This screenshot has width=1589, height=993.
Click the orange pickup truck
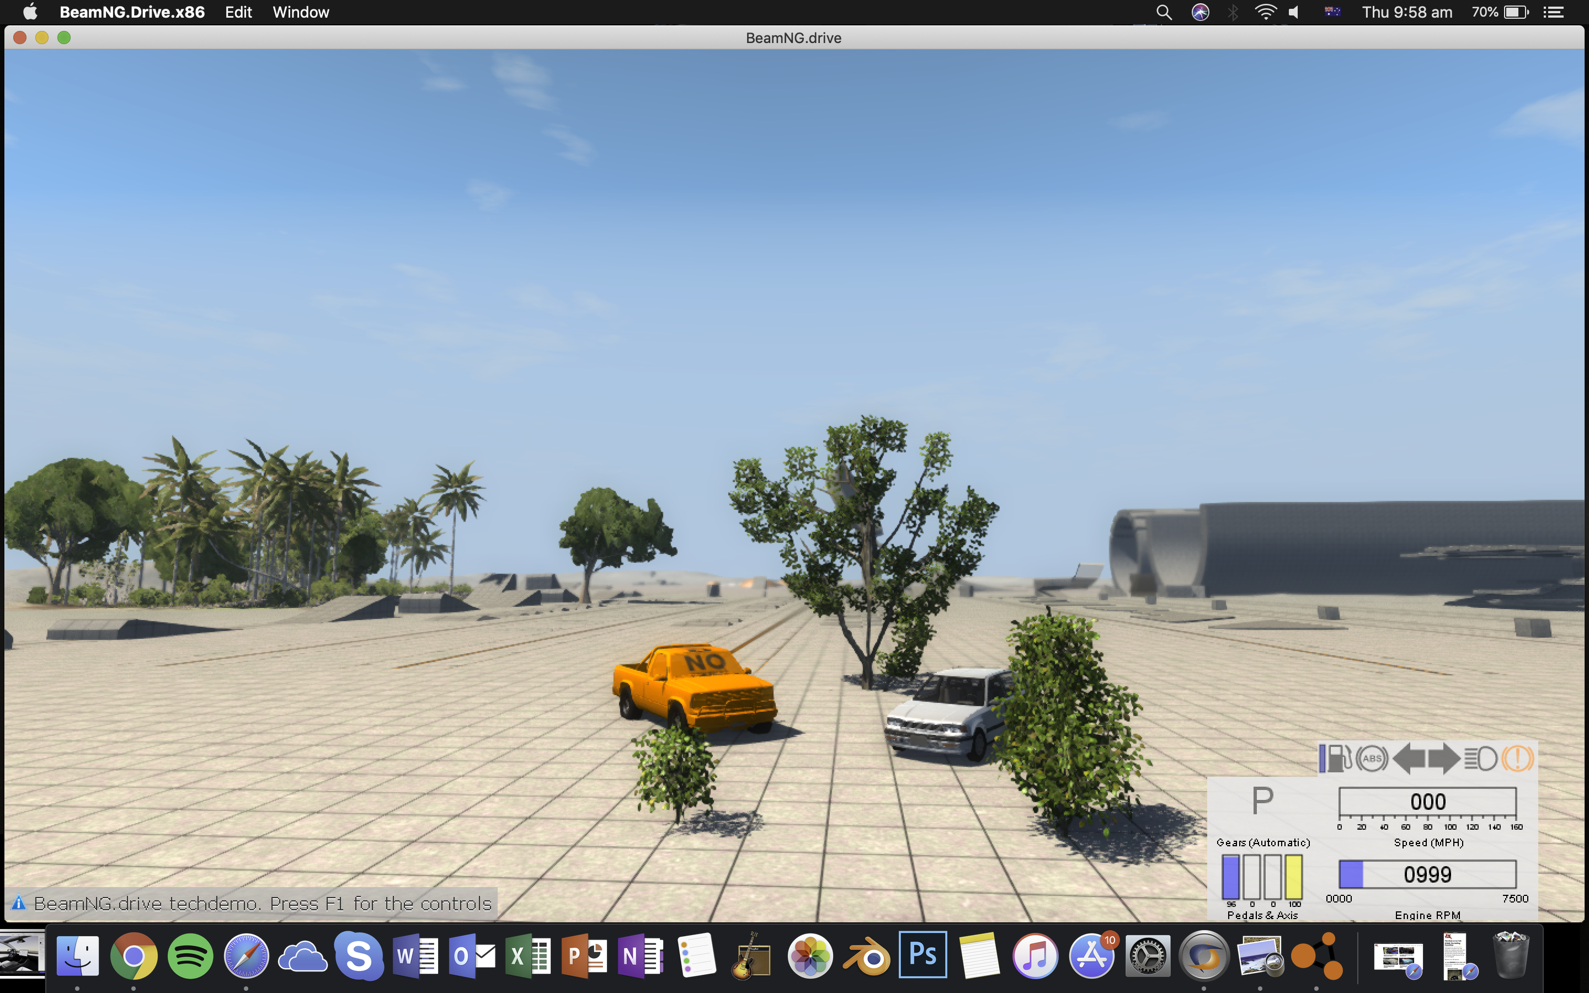point(695,688)
